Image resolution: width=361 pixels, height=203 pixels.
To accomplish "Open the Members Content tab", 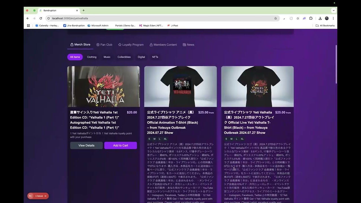I will coord(163,45).
